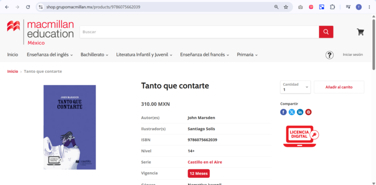Open the pink circular extension icon
Screen dimensions: 376x185
[x=311, y=7]
